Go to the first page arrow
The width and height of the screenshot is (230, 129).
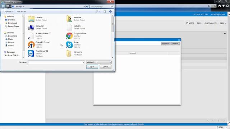208,121
